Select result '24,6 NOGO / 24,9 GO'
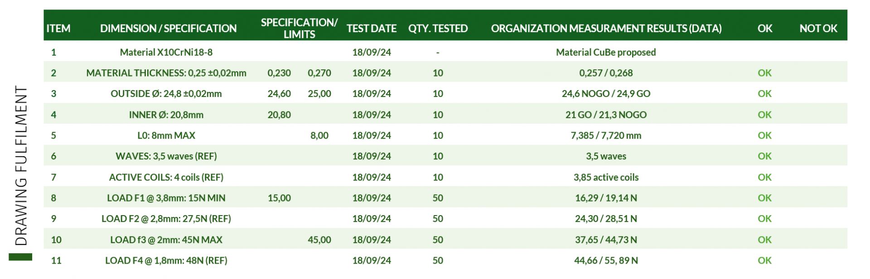 point(606,94)
